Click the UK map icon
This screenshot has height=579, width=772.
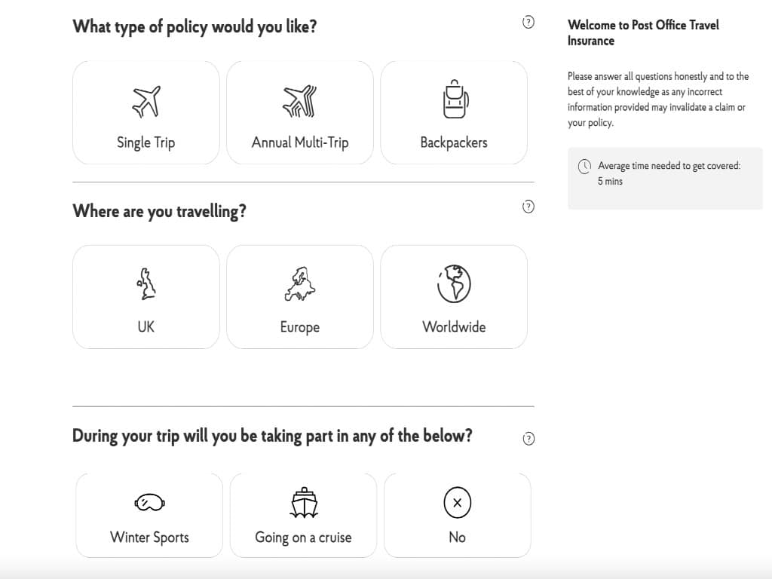click(x=146, y=284)
